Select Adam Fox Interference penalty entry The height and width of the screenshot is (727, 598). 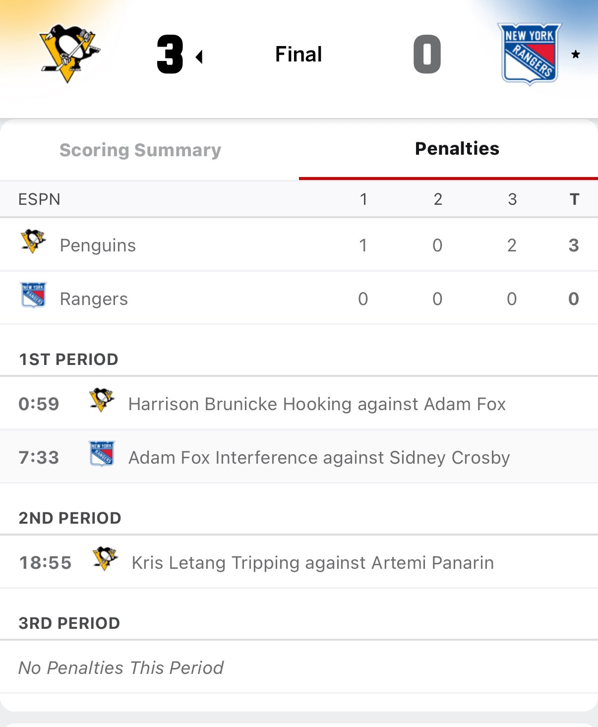click(319, 458)
